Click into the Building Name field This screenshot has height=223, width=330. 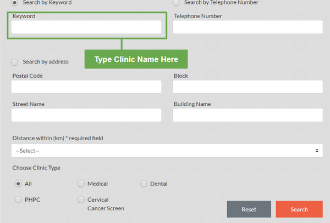point(248,115)
